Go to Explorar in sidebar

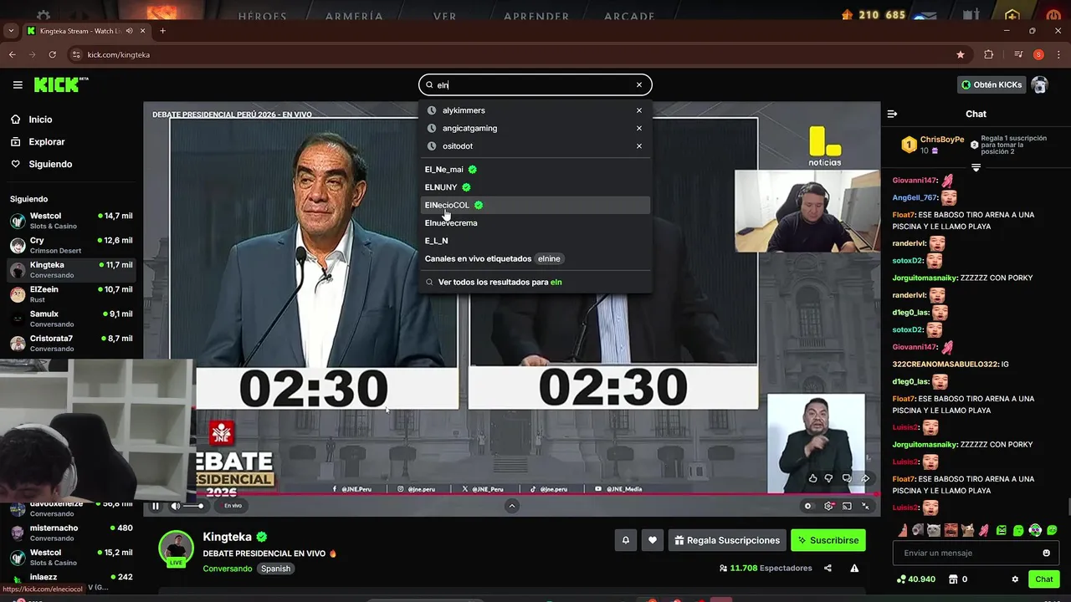click(x=46, y=142)
